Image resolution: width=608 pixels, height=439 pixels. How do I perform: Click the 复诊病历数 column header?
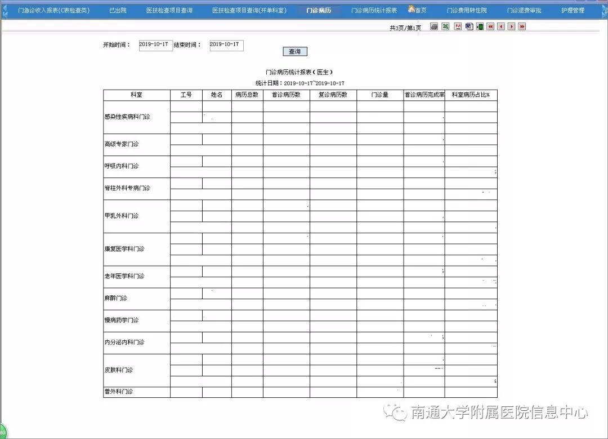click(333, 95)
